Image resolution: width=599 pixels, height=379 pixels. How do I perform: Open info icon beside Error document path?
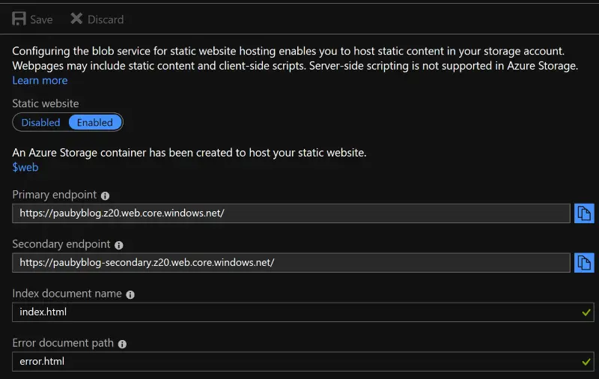[122, 345]
